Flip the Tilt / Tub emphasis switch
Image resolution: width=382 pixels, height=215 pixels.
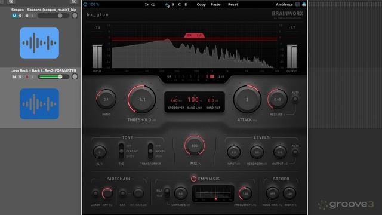pos(167,193)
